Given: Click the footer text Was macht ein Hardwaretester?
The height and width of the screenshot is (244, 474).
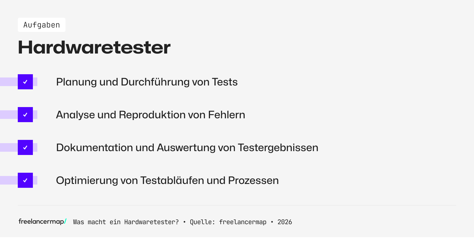Looking at the screenshot, I should (x=126, y=222).
